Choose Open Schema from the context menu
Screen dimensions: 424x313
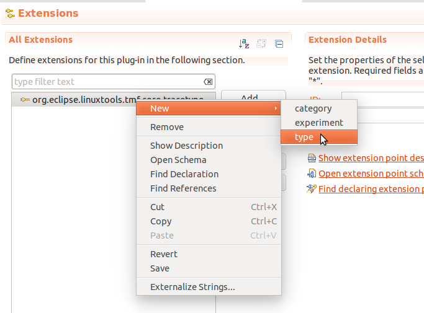[x=178, y=160]
